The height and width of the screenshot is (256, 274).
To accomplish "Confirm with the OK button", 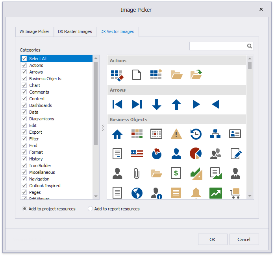I will pyautogui.click(x=213, y=239).
